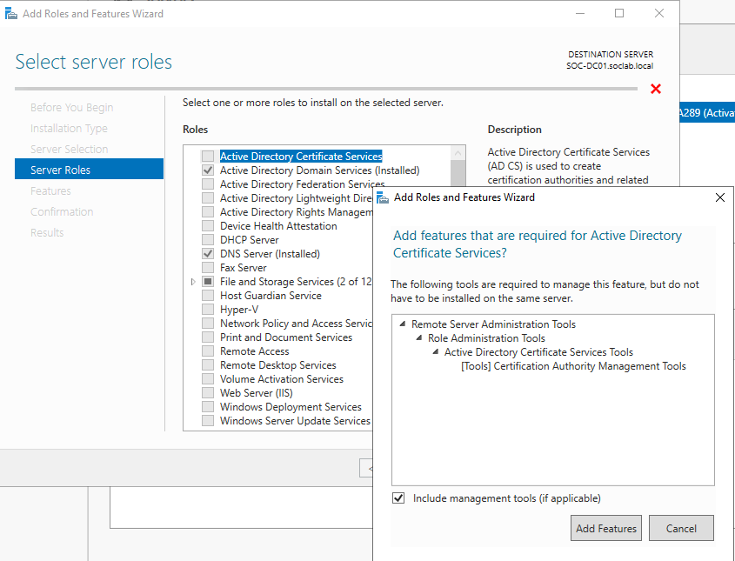This screenshot has height=561, width=735.
Task: Toggle Active Directory Domain Services checkbox
Action: coord(208,170)
